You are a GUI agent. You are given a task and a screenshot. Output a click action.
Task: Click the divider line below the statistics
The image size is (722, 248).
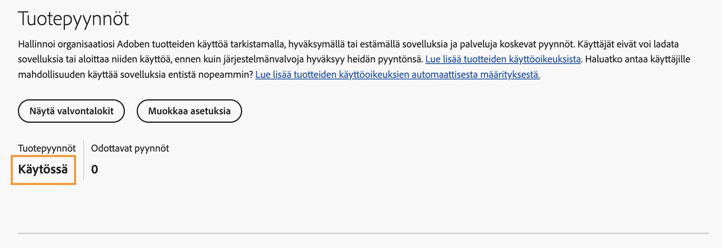(361, 233)
